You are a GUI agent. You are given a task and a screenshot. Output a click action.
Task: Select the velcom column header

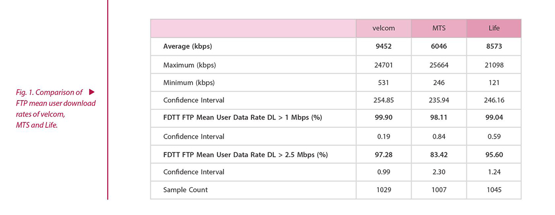384,28
